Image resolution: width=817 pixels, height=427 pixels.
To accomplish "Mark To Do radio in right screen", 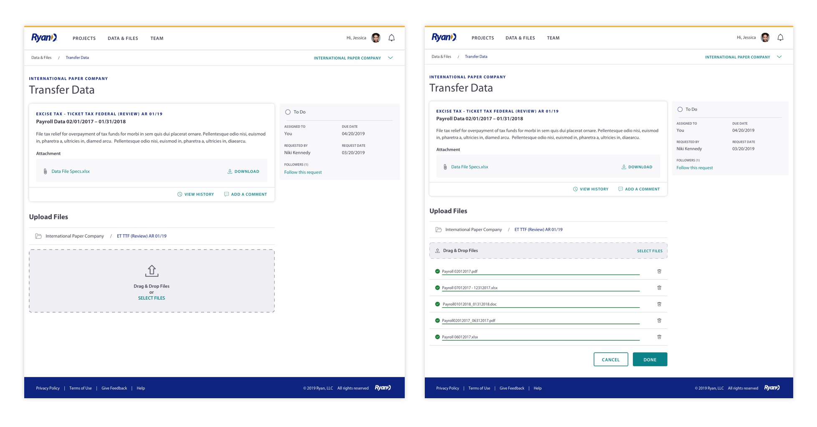I will pyautogui.click(x=680, y=109).
